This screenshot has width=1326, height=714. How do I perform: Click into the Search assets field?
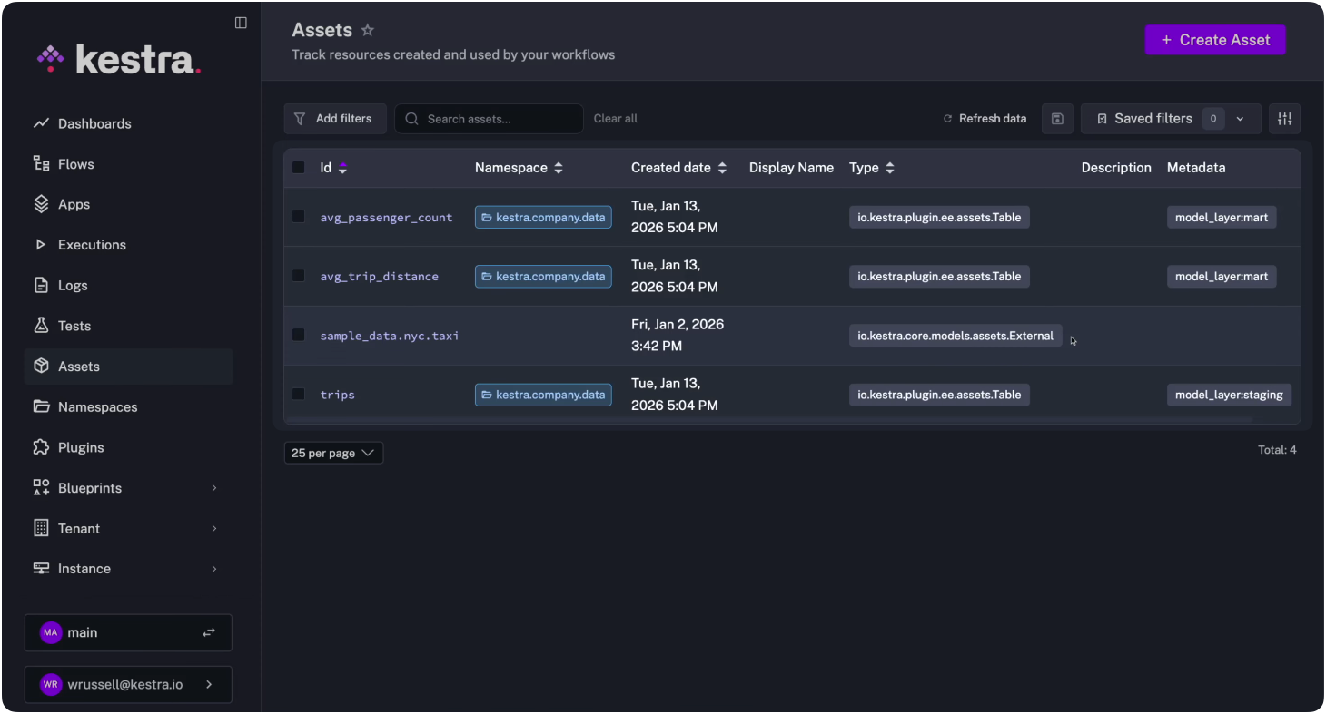click(500, 119)
